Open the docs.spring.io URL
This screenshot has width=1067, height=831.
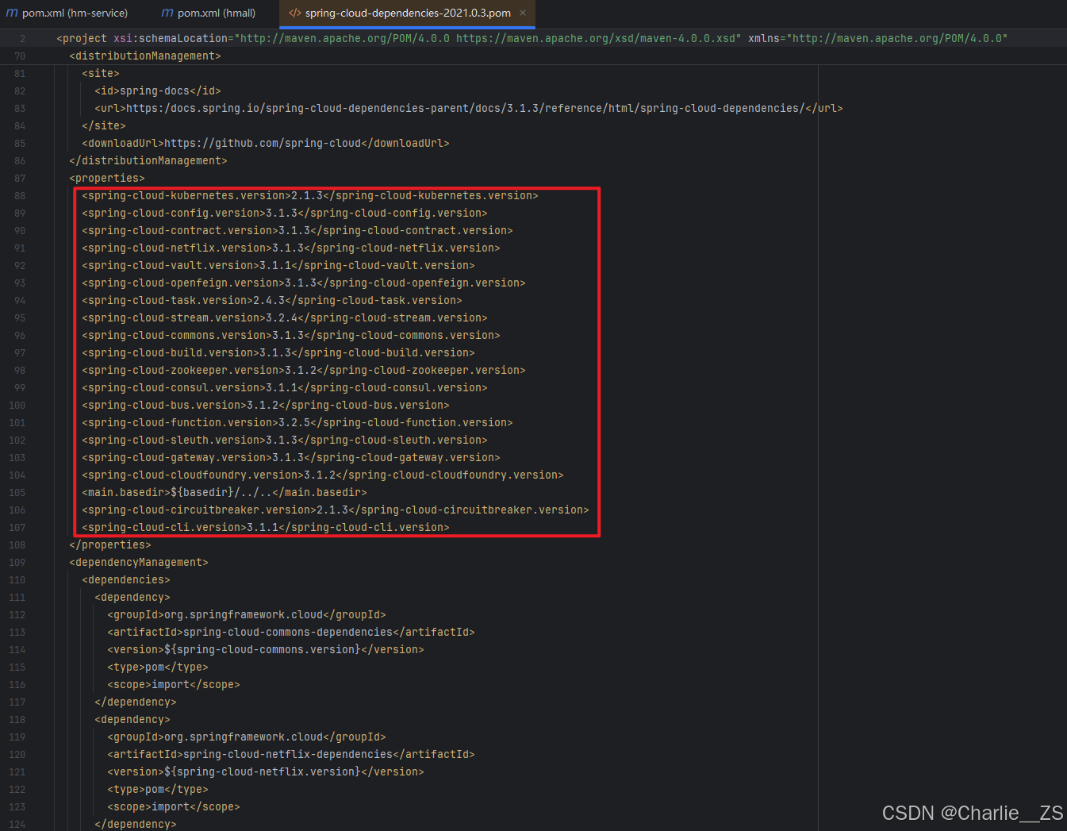[x=466, y=108]
